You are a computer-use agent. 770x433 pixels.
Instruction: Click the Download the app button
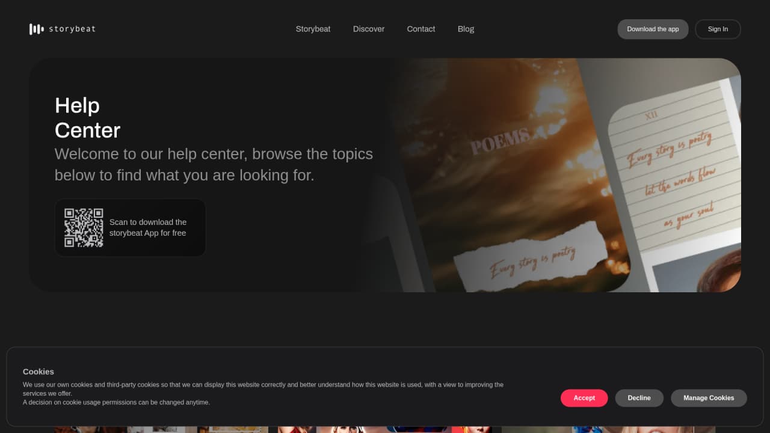click(x=653, y=29)
